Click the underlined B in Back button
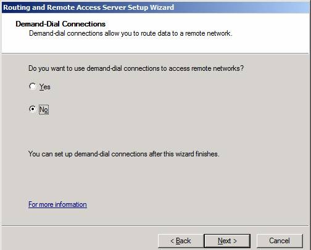Image resolution: width=311 pixels, height=250 pixels. click(x=178, y=241)
